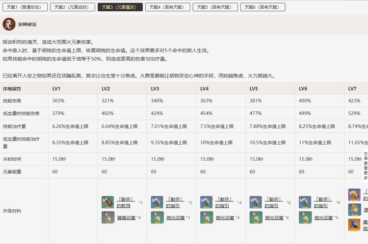This screenshot has height=244, width=368.
Task: Click 「勤劳」的指引 icon in LV4 column
Action: click(x=206, y=202)
